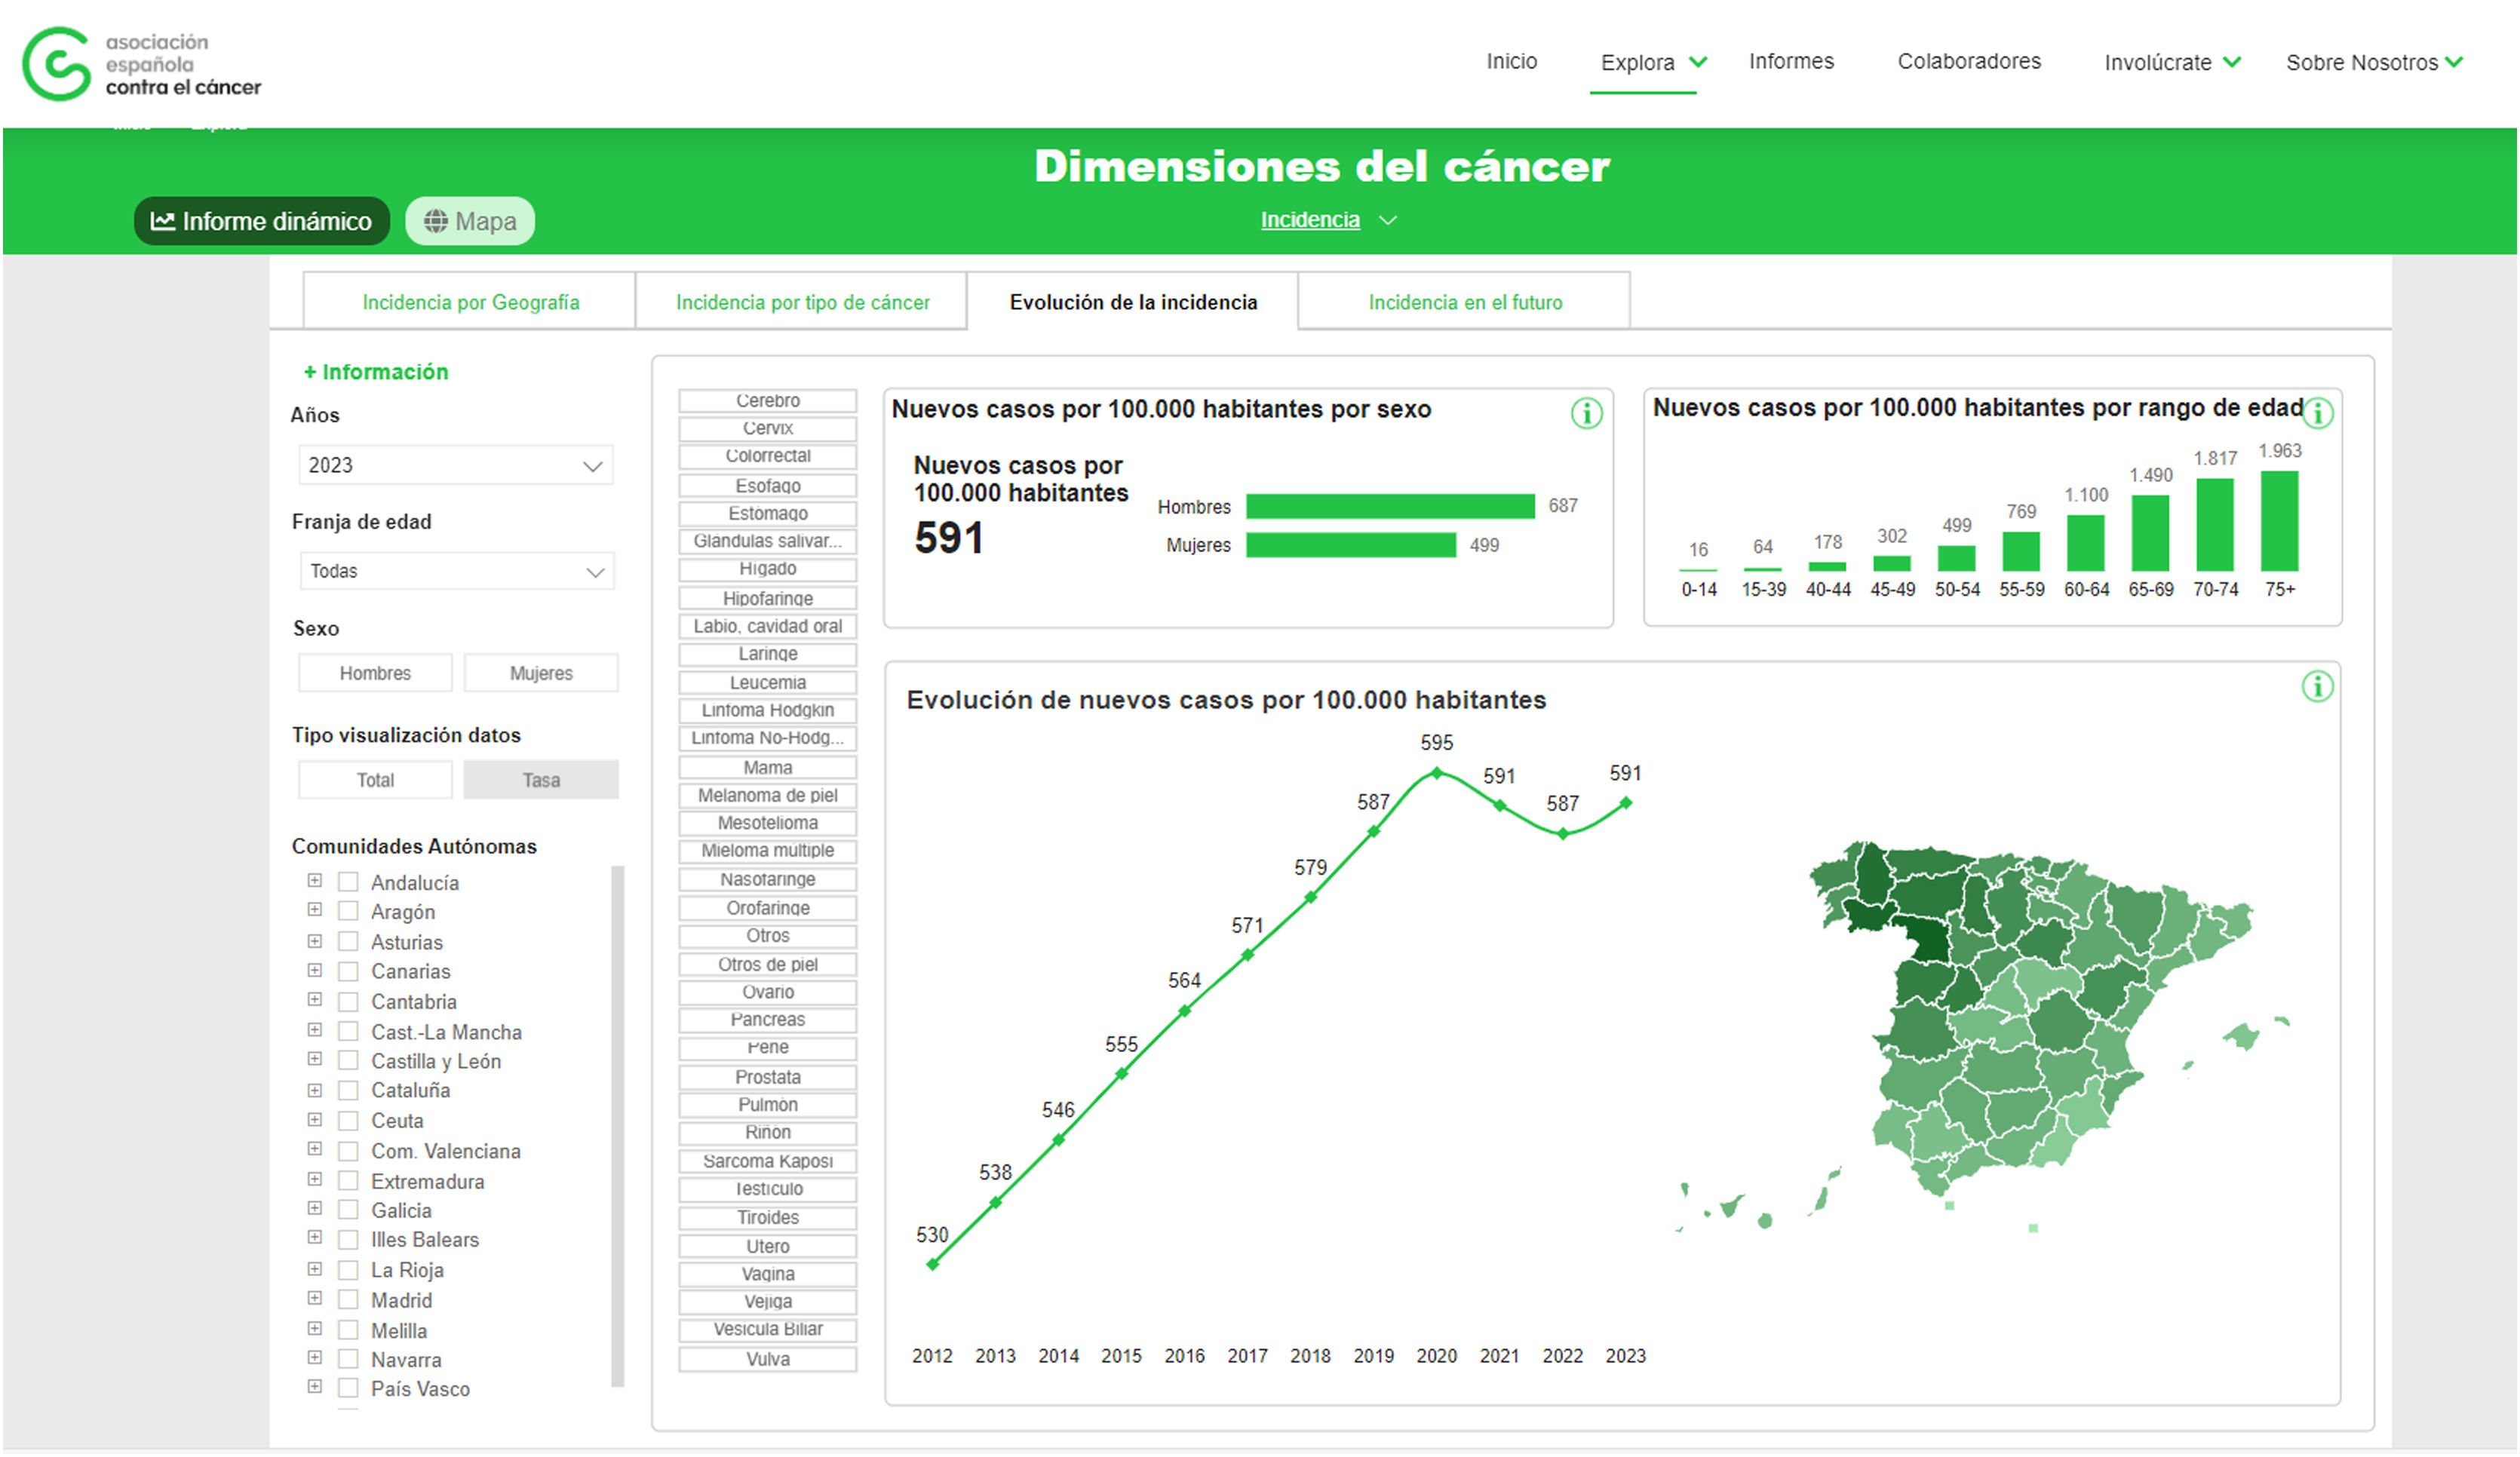Click the Asociación Española Contra el Cáncer logo

[140, 64]
